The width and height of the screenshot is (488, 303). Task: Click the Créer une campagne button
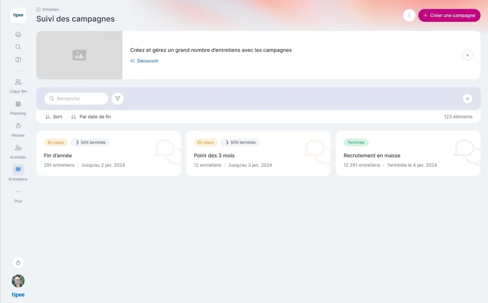449,15
